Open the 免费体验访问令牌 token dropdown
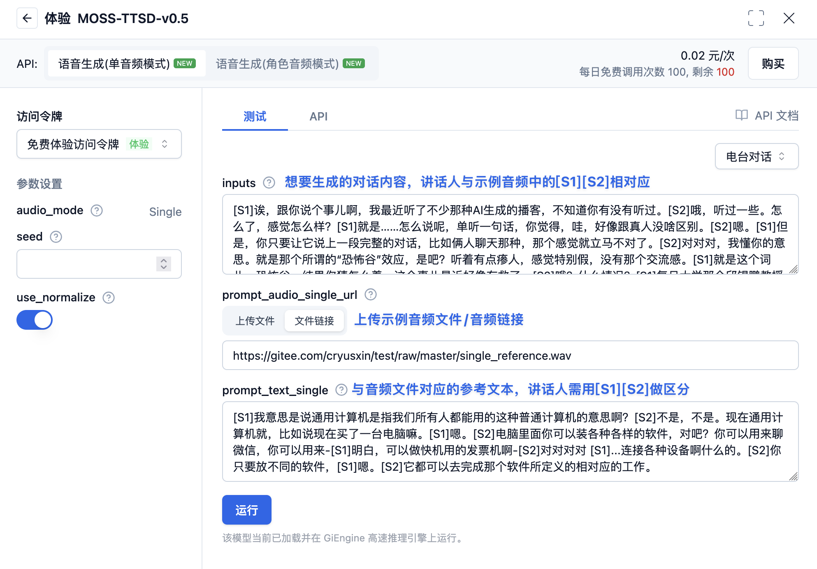The image size is (817, 569). 99,144
